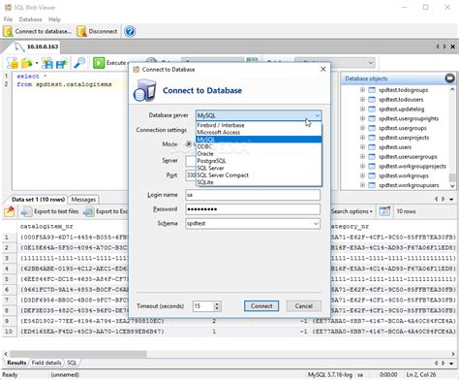Click the save script floppy icon
This screenshot has width=459, height=380.
click(x=47, y=63)
